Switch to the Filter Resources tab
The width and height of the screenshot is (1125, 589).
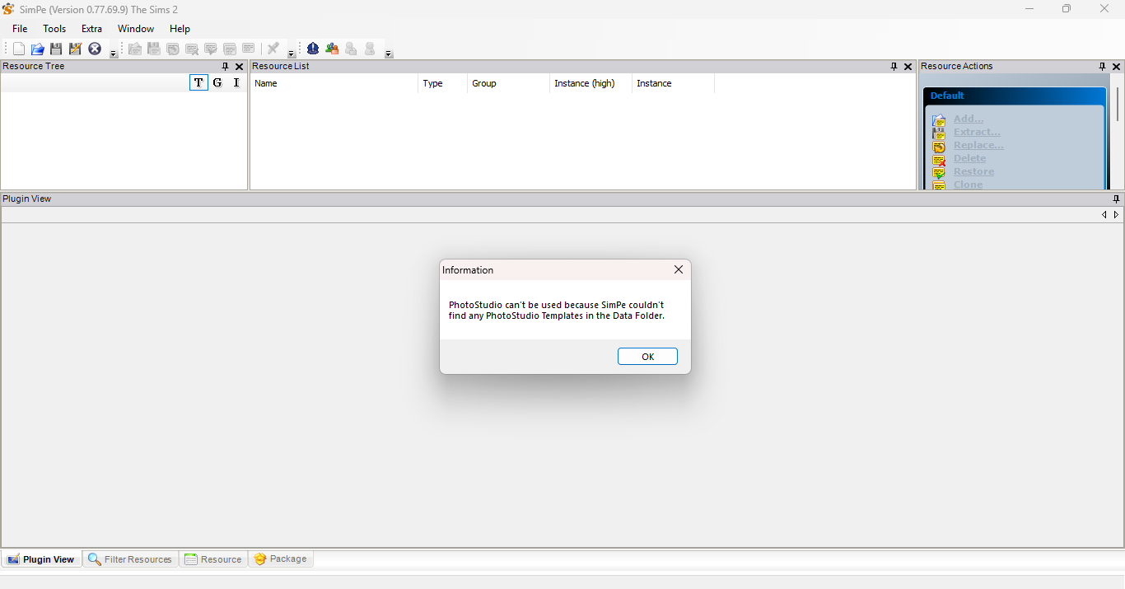pos(130,559)
